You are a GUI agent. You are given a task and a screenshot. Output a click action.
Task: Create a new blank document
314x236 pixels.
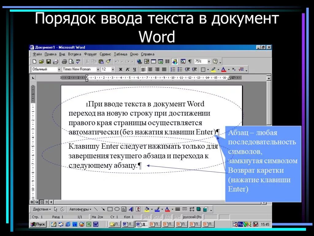pos(34,61)
